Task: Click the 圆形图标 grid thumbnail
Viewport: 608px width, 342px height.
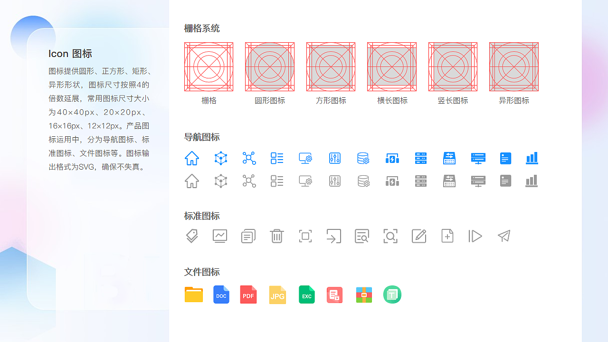Action: click(270, 67)
